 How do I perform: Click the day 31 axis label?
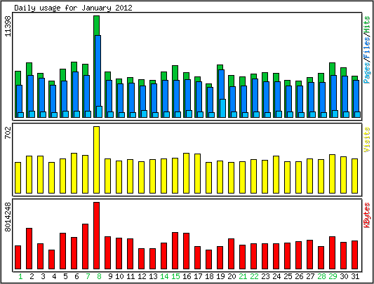coord(355,276)
